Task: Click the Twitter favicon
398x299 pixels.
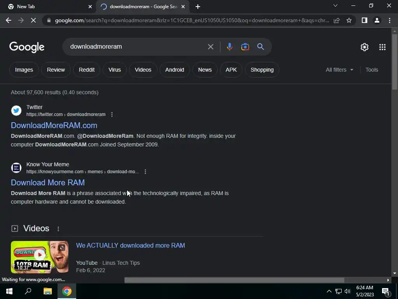Action: (16, 111)
